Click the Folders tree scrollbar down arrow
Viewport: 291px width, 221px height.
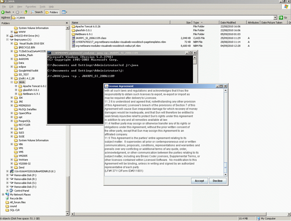pyautogui.click(x=68, y=214)
